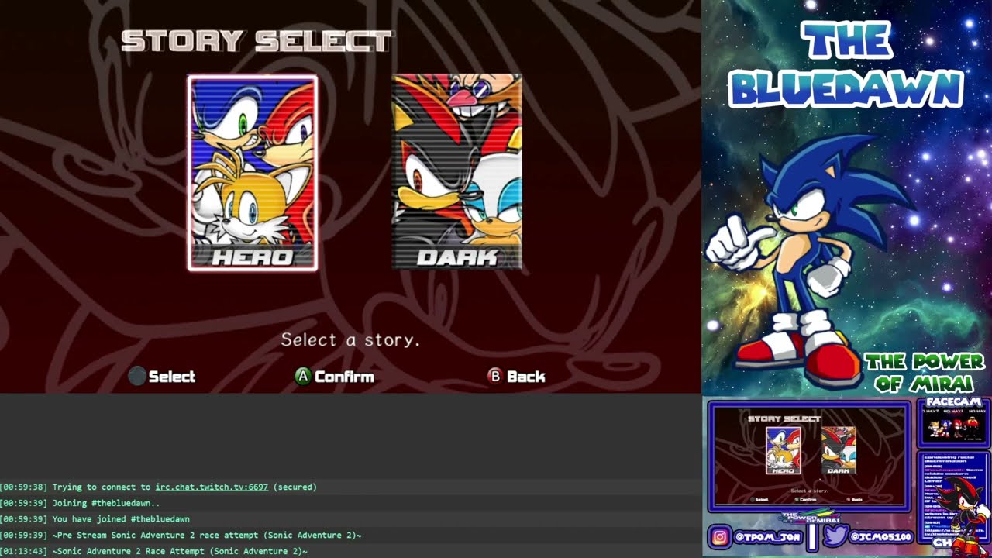Image resolution: width=992 pixels, height=558 pixels.
Task: Select the Dark story card
Action: point(456,171)
